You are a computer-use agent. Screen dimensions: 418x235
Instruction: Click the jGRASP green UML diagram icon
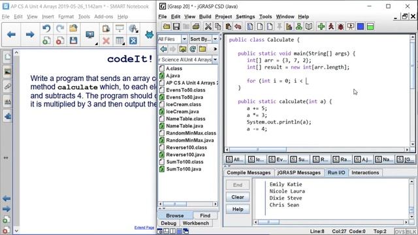(299, 26)
